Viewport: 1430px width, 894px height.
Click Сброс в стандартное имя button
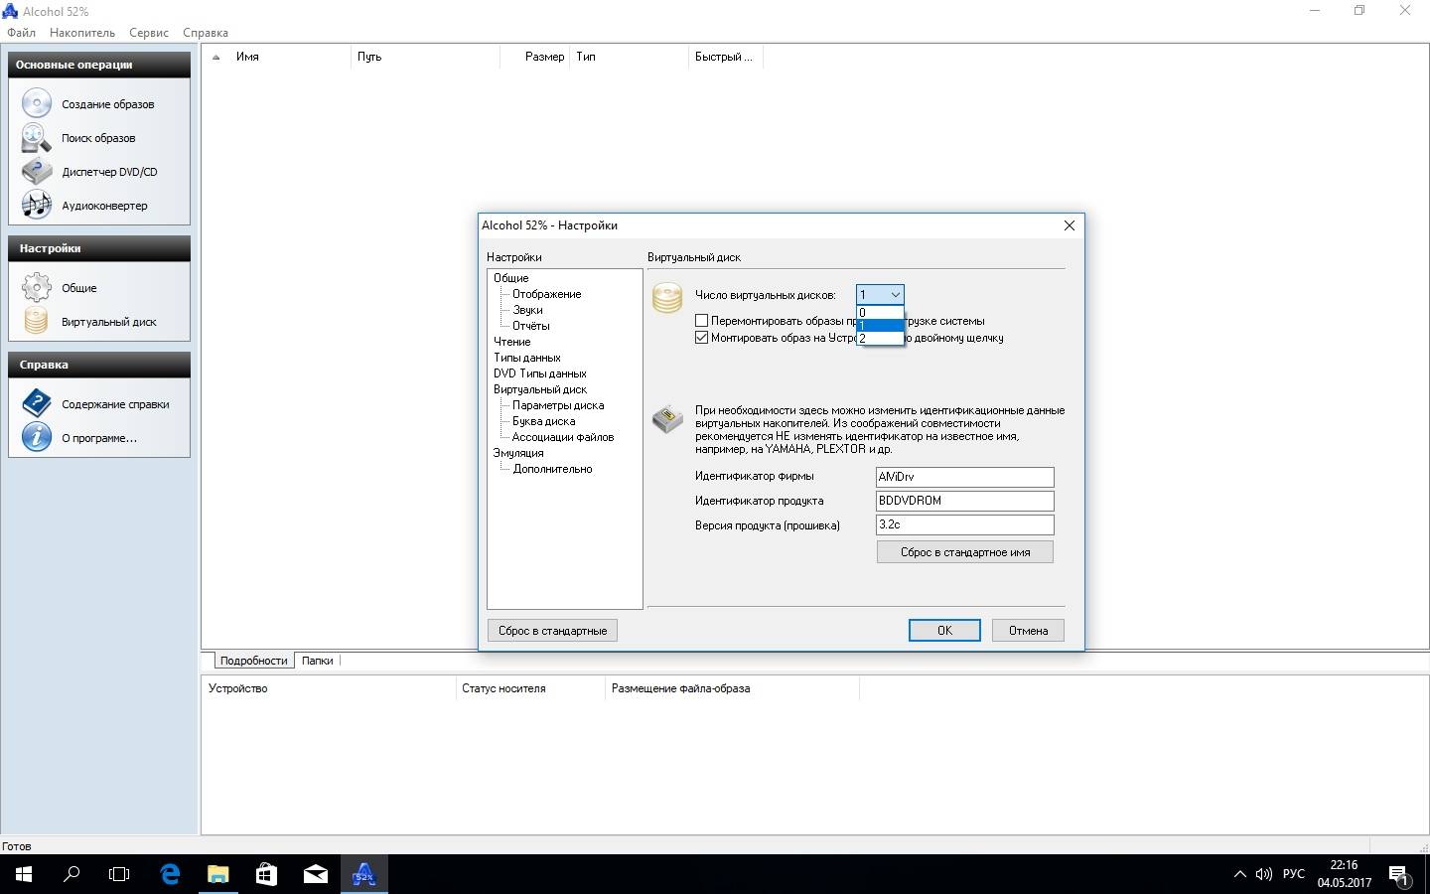[x=965, y=552]
